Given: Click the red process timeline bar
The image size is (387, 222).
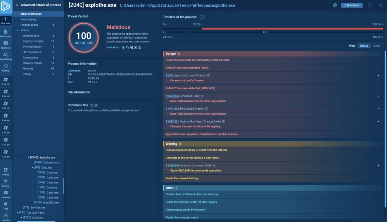Looking at the screenshot, I should (291, 29).
